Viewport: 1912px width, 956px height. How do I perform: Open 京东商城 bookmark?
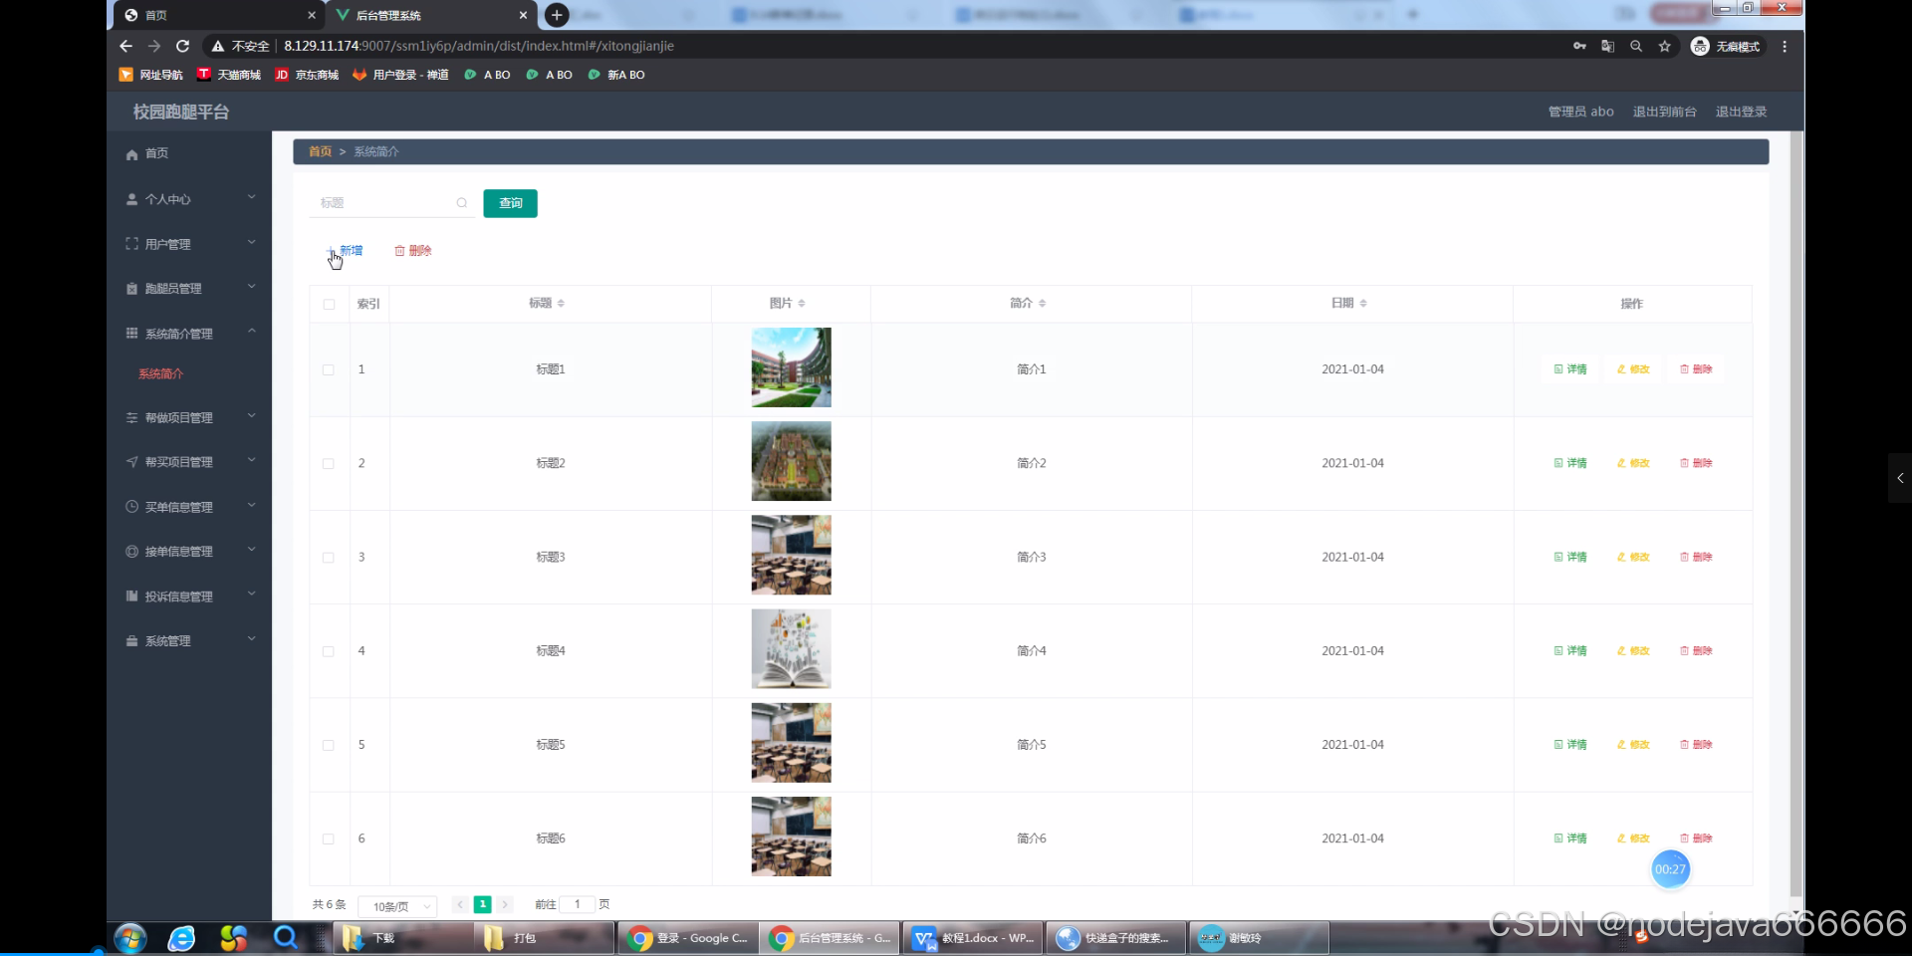(307, 75)
